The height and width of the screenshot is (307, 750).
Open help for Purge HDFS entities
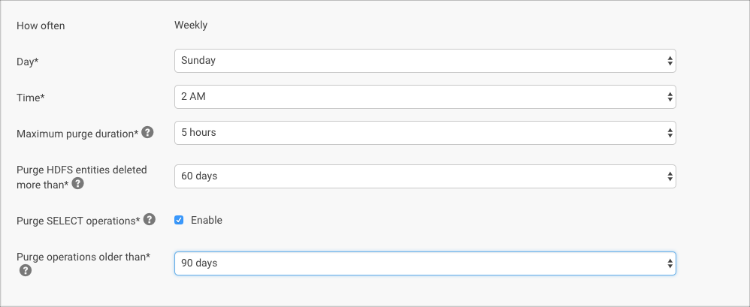(77, 183)
